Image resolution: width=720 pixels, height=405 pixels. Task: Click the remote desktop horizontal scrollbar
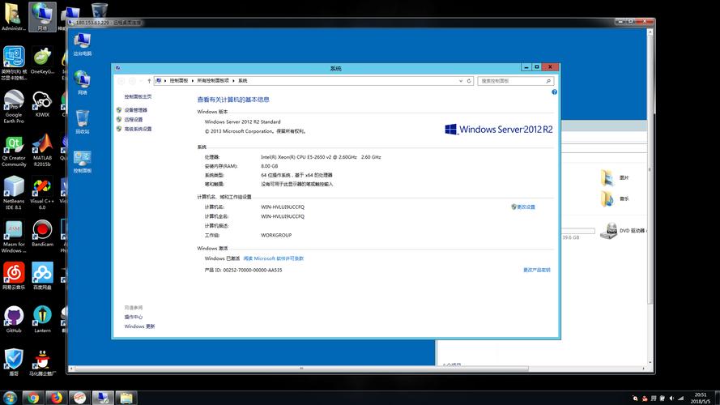pyautogui.click(x=301, y=369)
